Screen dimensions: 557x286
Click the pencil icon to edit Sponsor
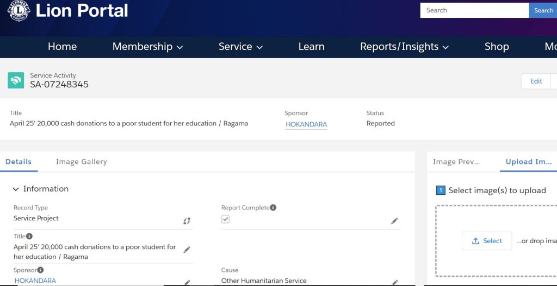(187, 282)
